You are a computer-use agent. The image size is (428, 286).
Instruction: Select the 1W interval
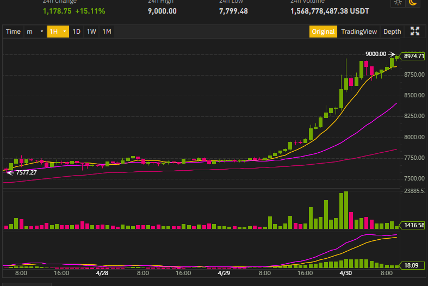pos(91,32)
